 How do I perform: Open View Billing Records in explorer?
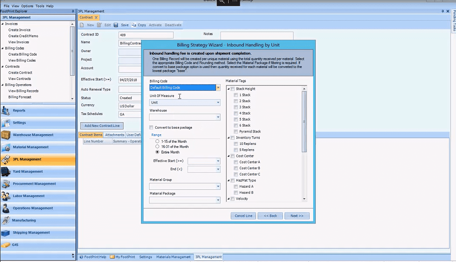(x=23, y=91)
